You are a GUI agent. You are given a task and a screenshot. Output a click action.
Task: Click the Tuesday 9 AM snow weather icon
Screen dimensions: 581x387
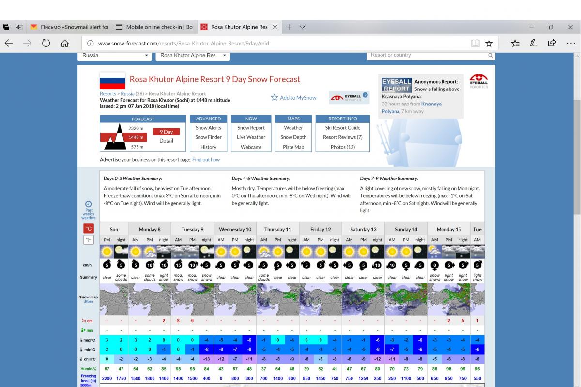click(178, 252)
